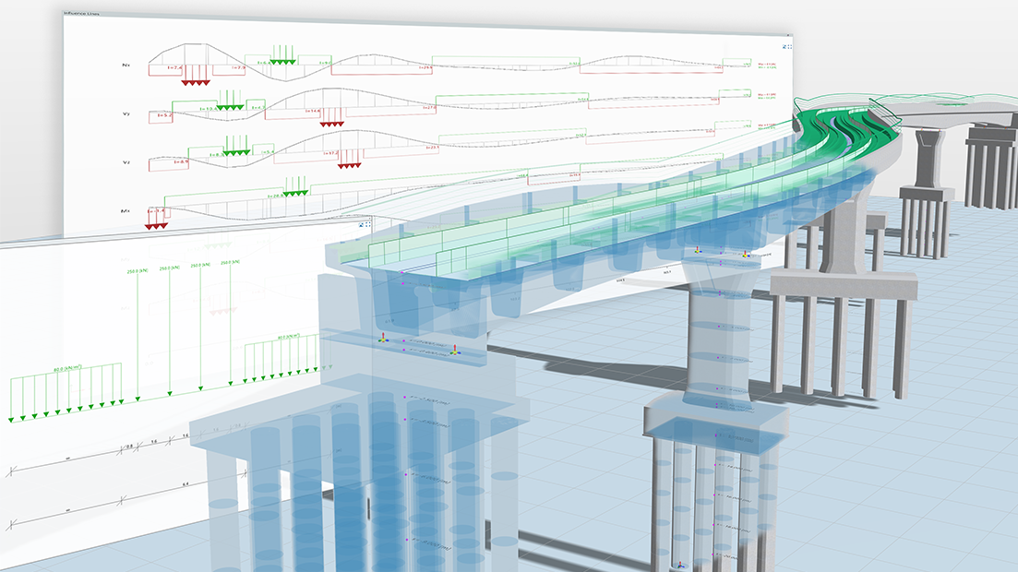The height and width of the screenshot is (572, 1018).
Task: Select the image export icon in Influence Lines window
Action: click(785, 46)
